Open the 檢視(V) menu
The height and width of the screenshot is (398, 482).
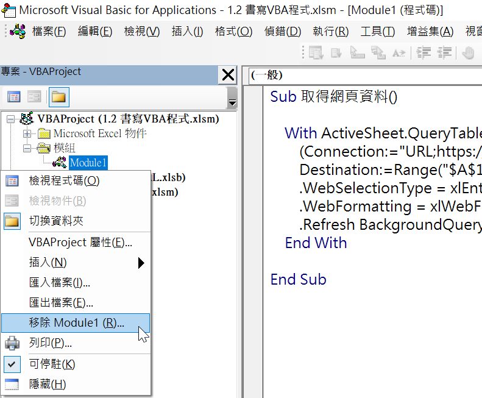[142, 31]
